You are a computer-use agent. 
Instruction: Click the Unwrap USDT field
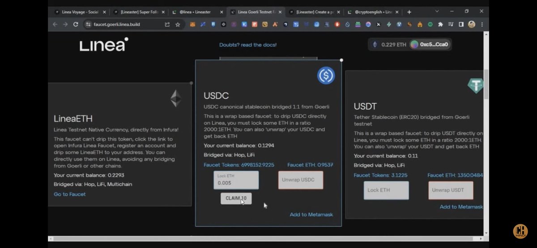tap(451, 190)
